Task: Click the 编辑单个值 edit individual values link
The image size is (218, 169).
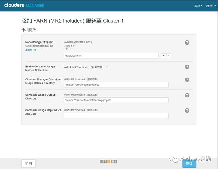Action: pos(31,50)
